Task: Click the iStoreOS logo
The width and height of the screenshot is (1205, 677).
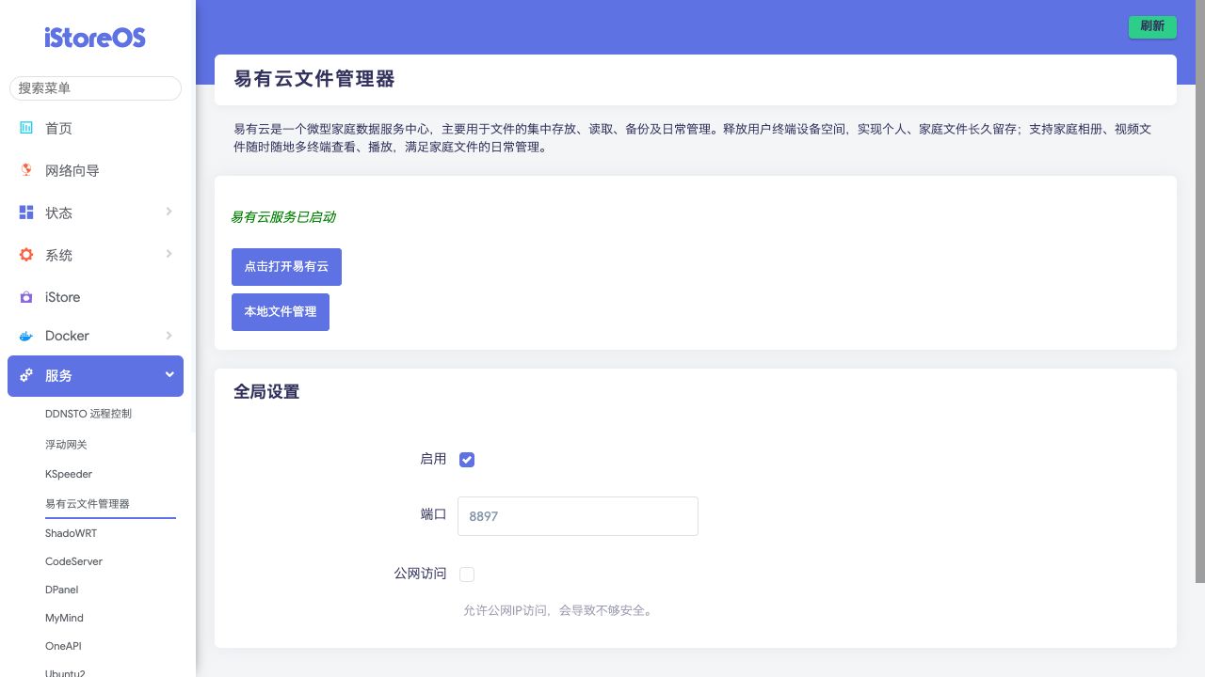Action: coord(95,38)
